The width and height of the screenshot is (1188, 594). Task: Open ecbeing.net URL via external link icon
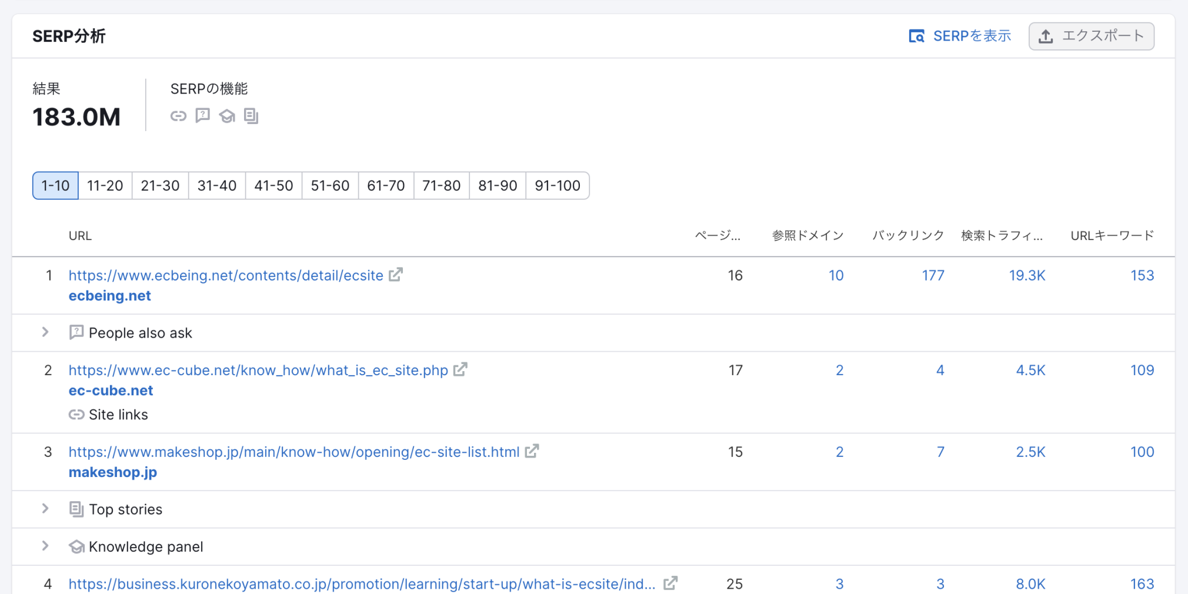point(396,275)
